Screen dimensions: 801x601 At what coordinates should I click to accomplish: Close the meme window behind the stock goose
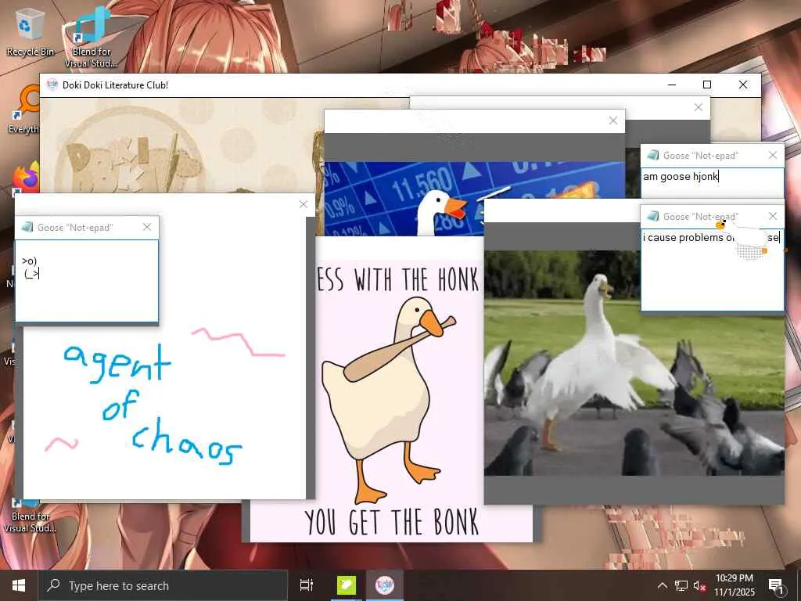[x=699, y=107]
